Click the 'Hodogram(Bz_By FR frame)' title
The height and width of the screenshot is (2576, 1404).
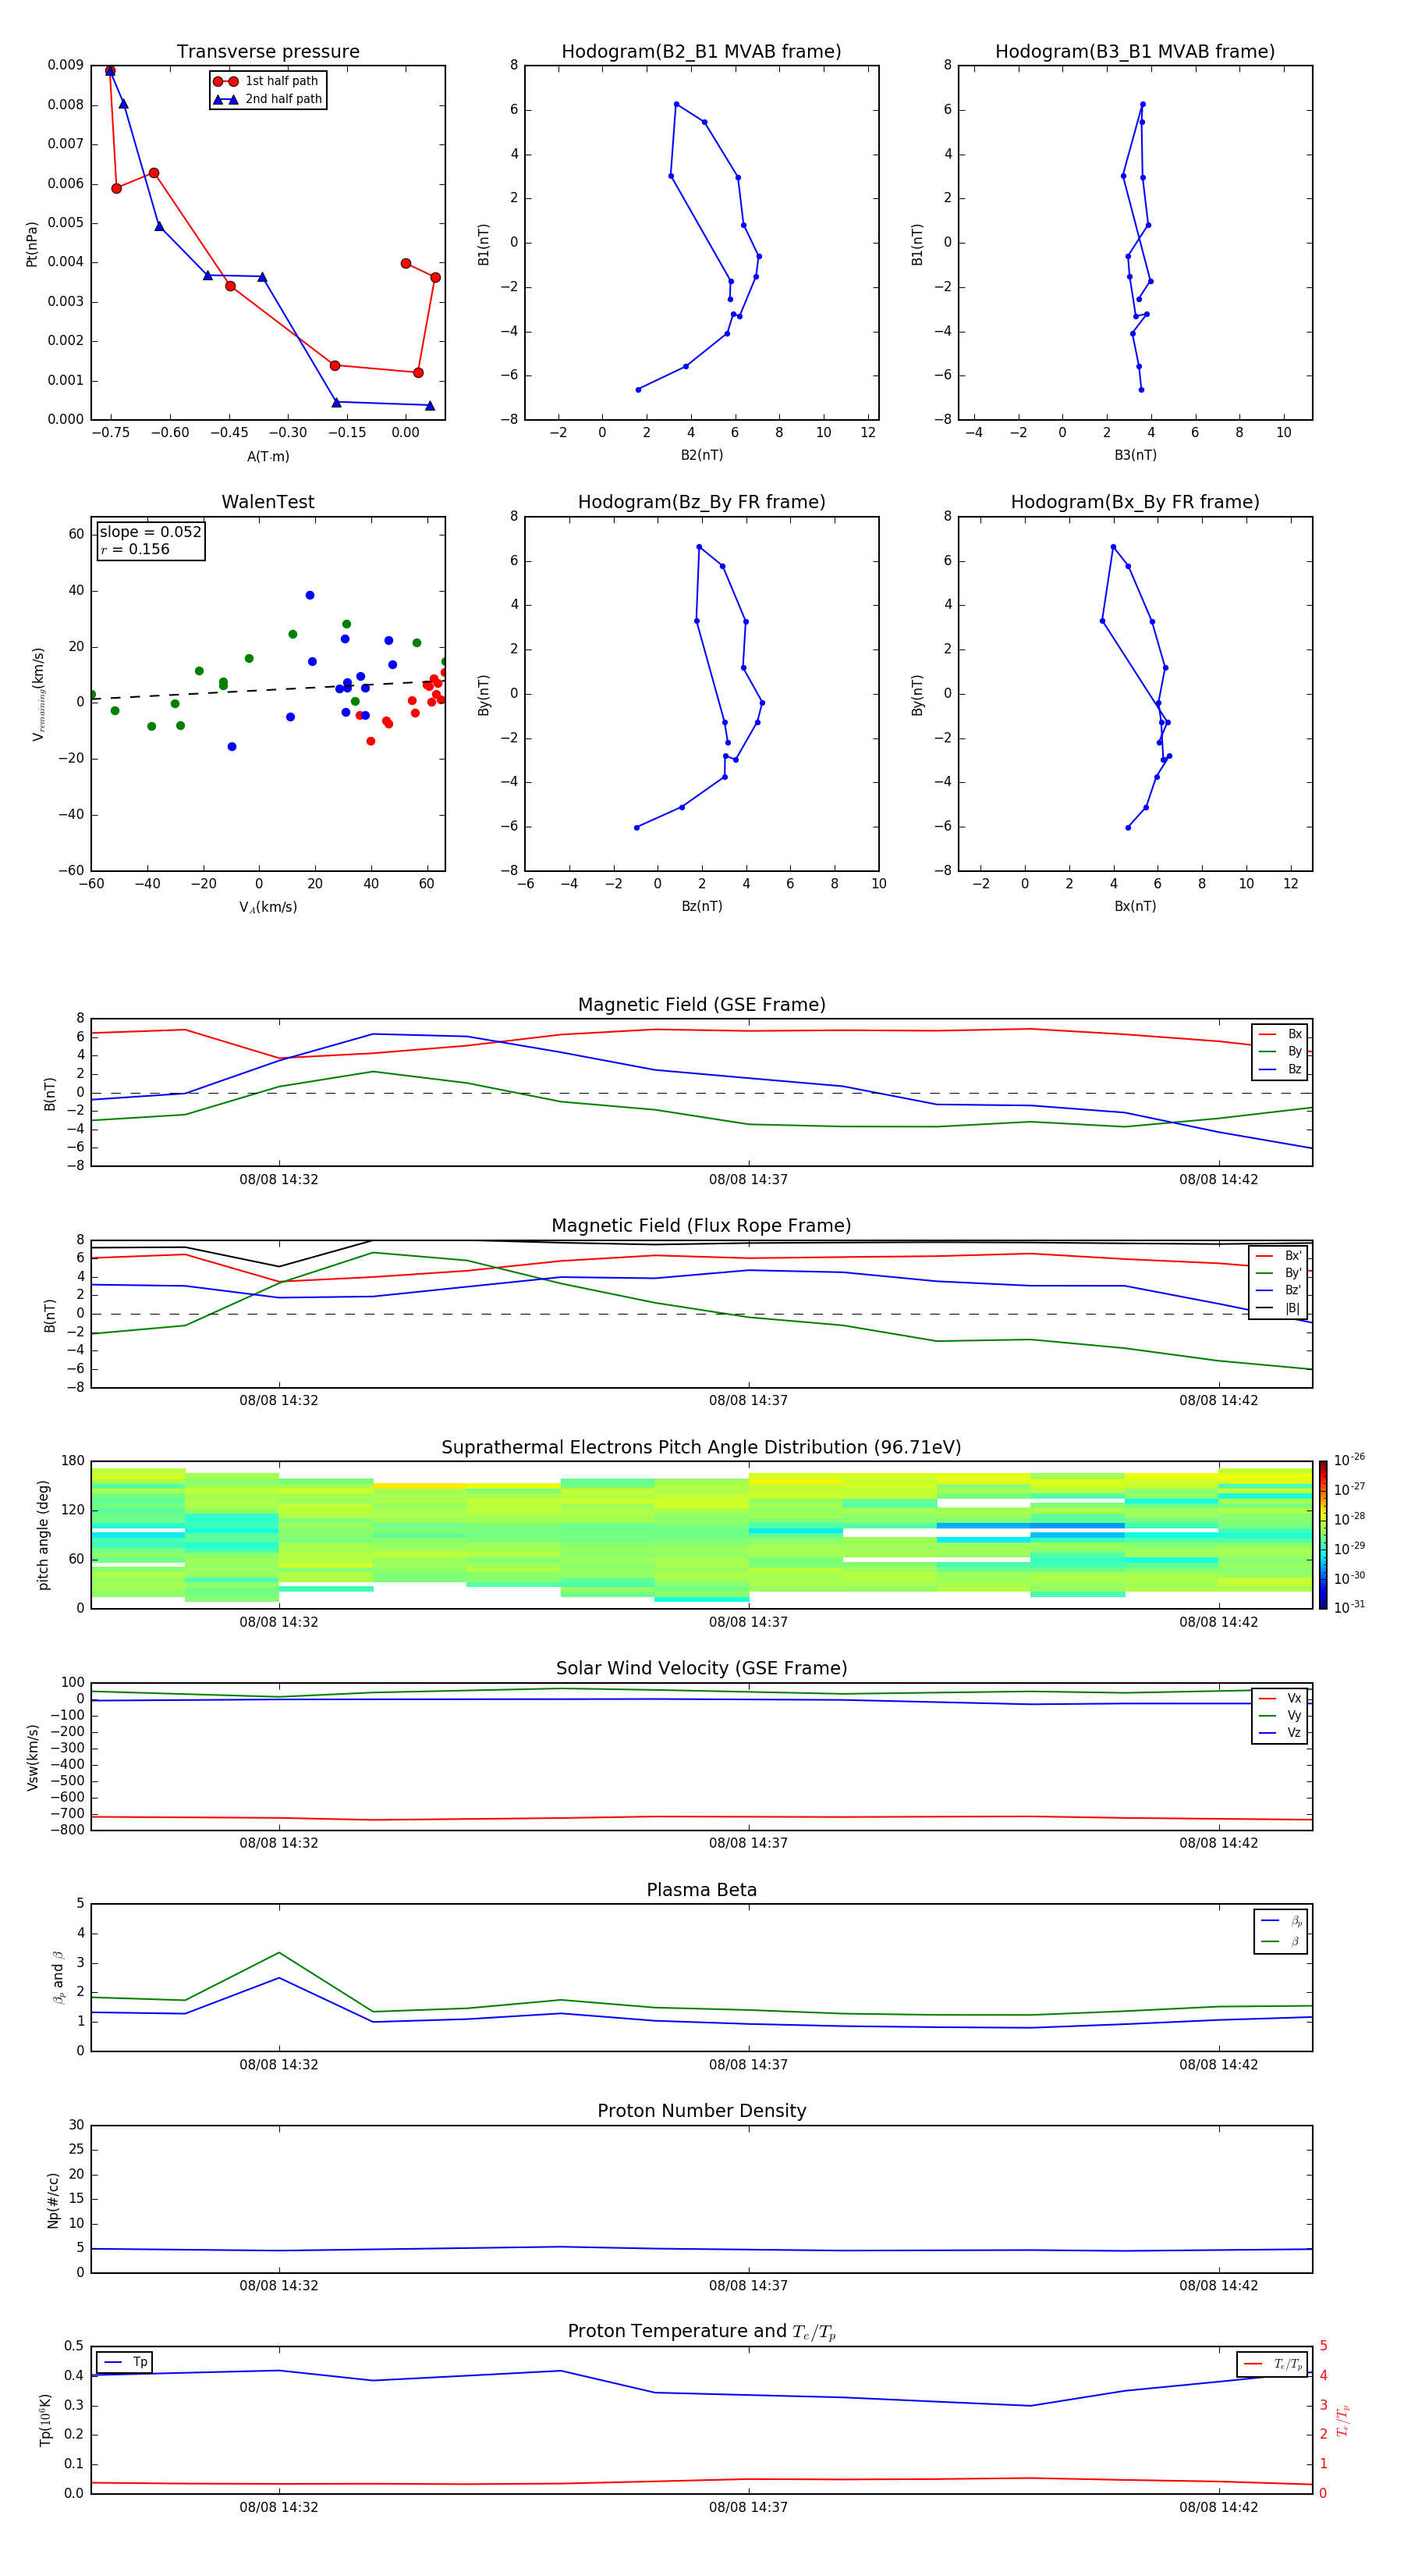pyautogui.click(x=701, y=502)
